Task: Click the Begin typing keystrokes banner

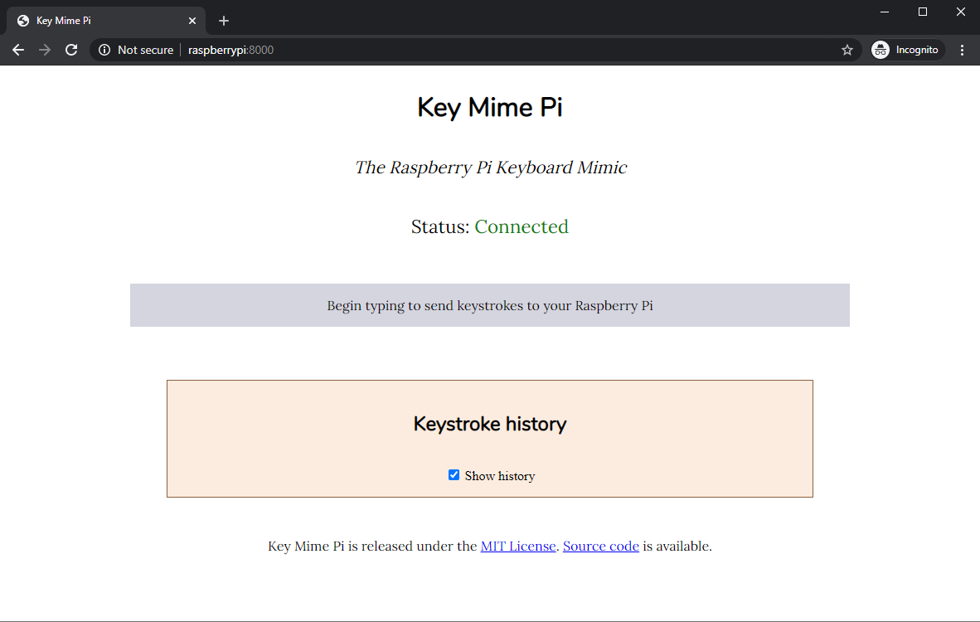Action: [x=489, y=305]
